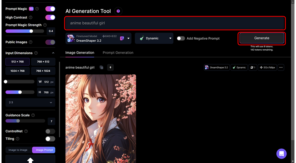
Task: Open the chat support bubble
Action: pos(281,153)
